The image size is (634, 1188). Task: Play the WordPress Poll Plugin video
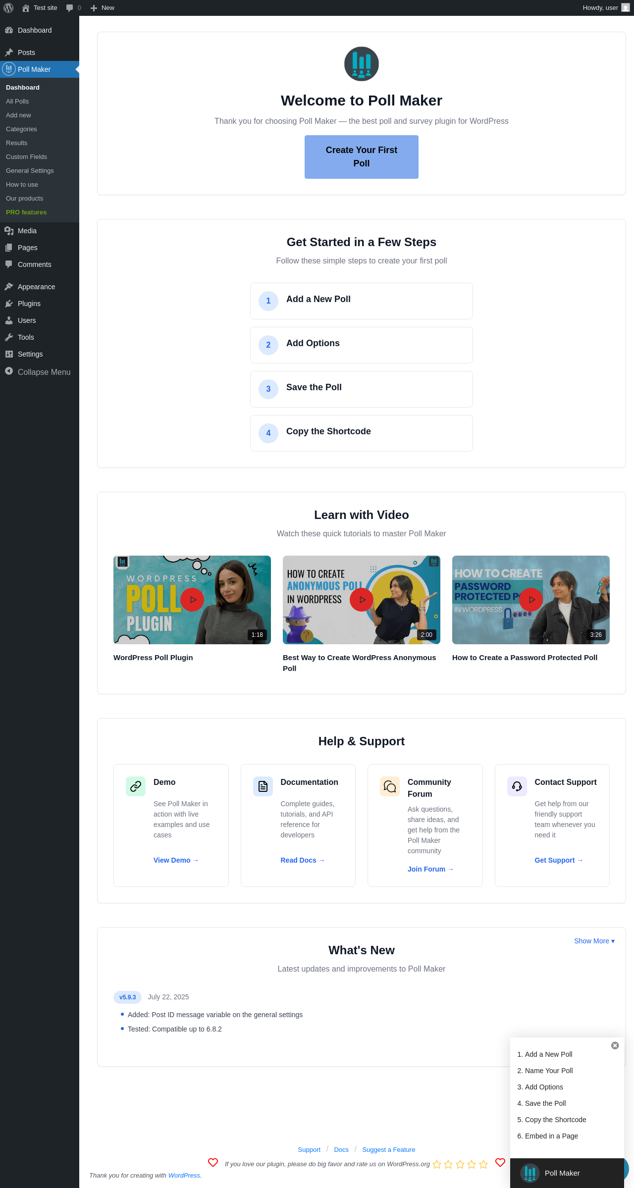[x=192, y=600]
